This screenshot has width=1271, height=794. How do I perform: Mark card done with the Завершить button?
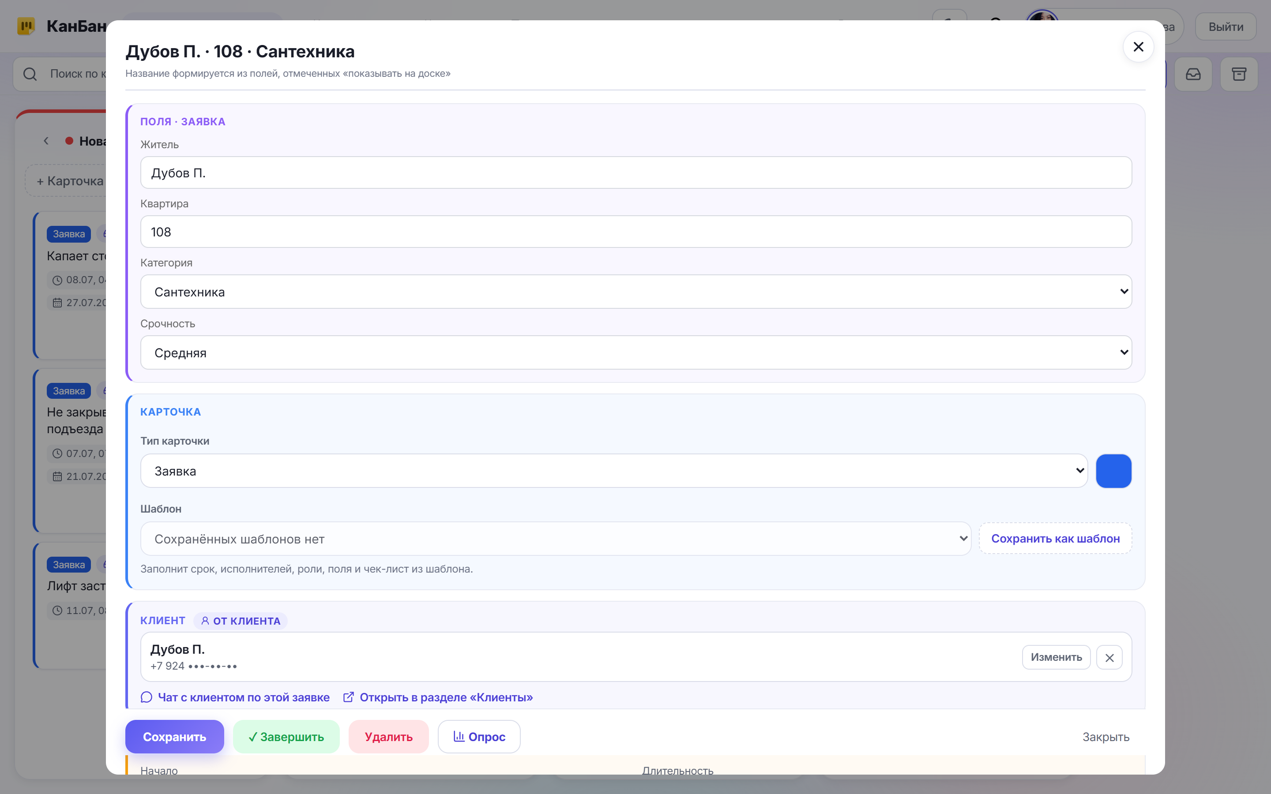286,736
